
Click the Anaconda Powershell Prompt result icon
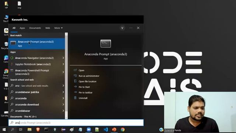tap(12, 71)
